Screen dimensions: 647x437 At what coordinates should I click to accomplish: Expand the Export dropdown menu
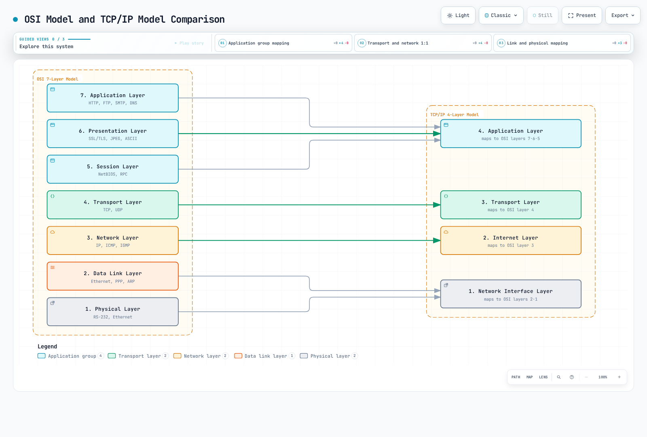tap(623, 15)
